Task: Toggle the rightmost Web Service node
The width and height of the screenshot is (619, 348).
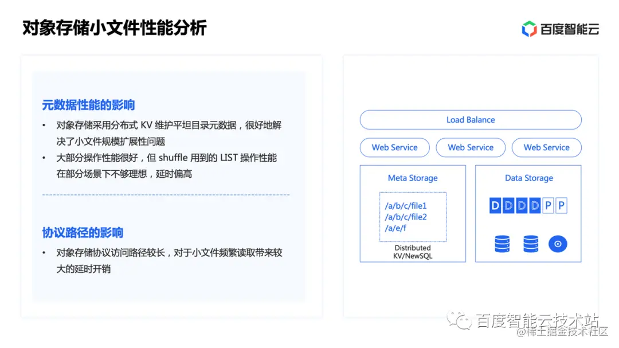Action: (x=546, y=147)
